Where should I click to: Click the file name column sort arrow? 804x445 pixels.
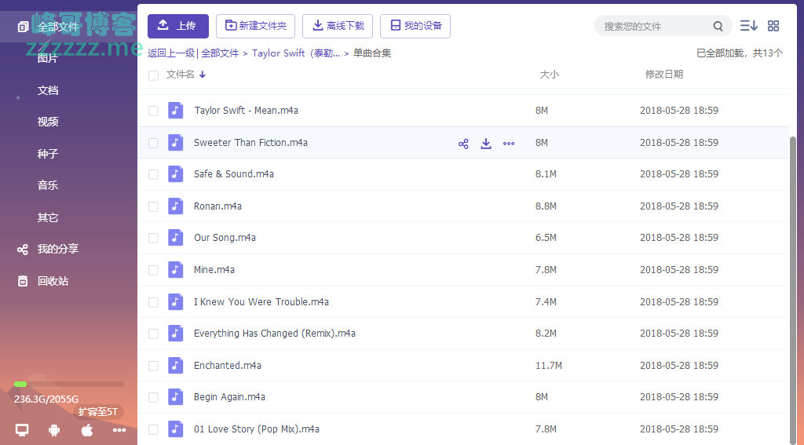[203, 75]
